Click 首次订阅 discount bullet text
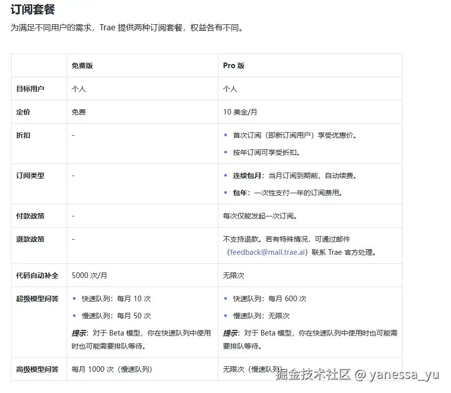This screenshot has width=451, height=393. 295,135
